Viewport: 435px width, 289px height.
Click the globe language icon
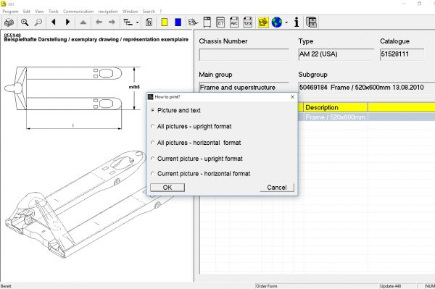(x=277, y=22)
